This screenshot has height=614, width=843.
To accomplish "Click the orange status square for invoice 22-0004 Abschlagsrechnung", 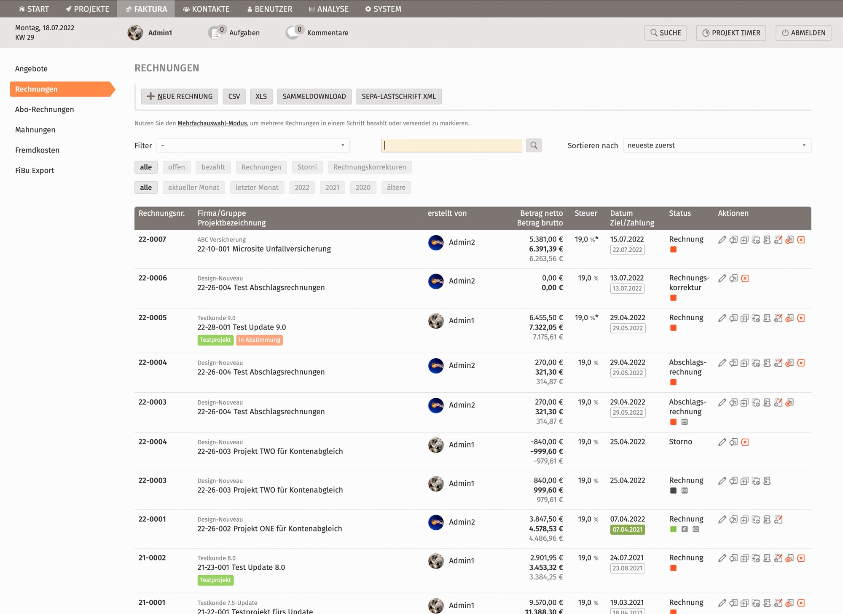I will (673, 382).
